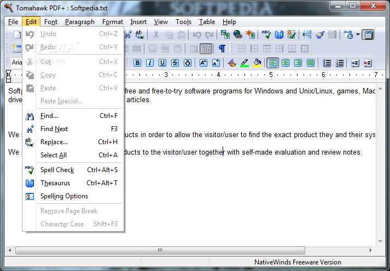Click the increase indent icon
This screenshot has width=390, height=271.
point(368,63)
